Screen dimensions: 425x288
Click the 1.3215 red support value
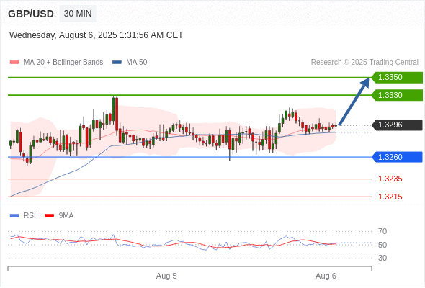point(390,197)
